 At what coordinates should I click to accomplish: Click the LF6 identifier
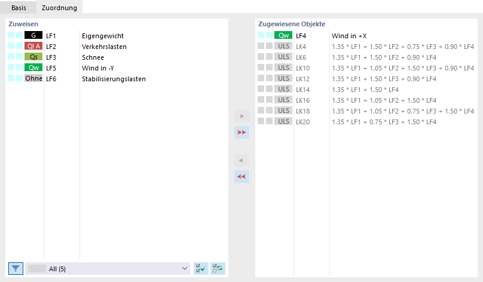pyautogui.click(x=51, y=79)
